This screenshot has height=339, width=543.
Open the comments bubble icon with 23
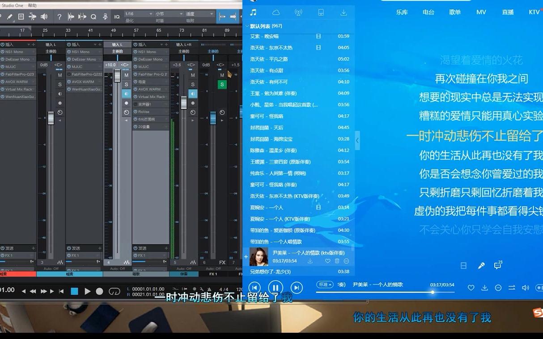click(498, 265)
